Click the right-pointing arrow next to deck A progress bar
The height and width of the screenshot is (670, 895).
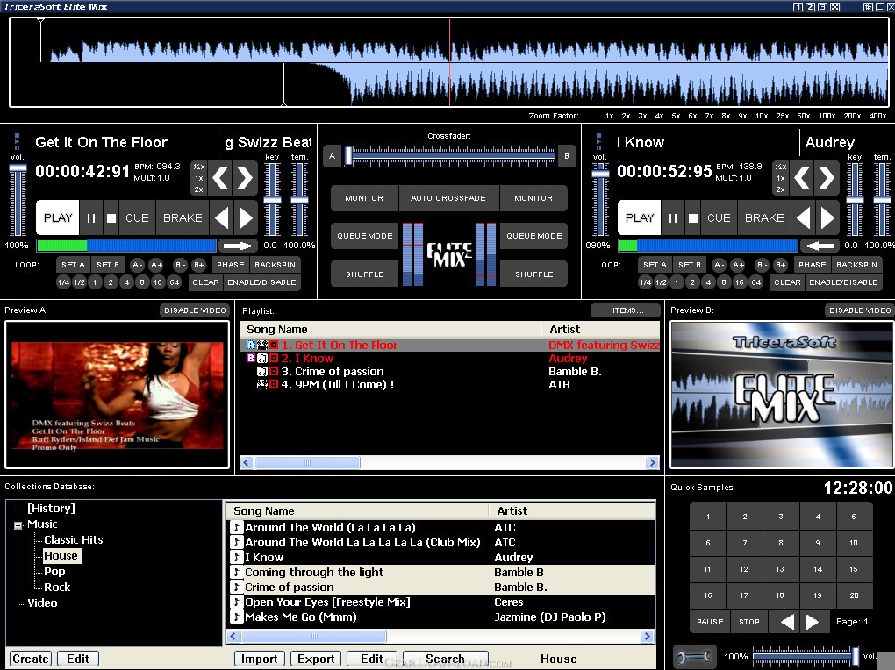point(238,246)
